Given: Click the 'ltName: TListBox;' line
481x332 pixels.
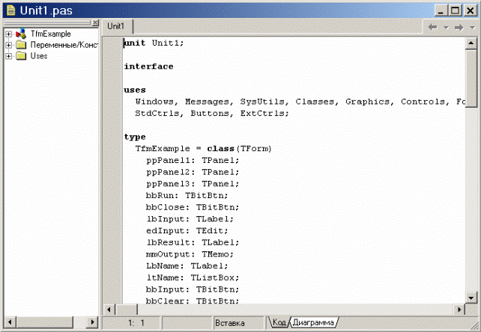Looking at the screenshot, I should (193, 277).
